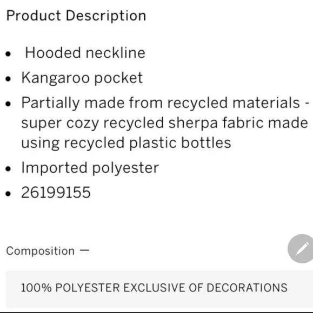Click the super cozy recycled sherpa line
Screen dimensions: 313x313
pyautogui.click(x=164, y=123)
